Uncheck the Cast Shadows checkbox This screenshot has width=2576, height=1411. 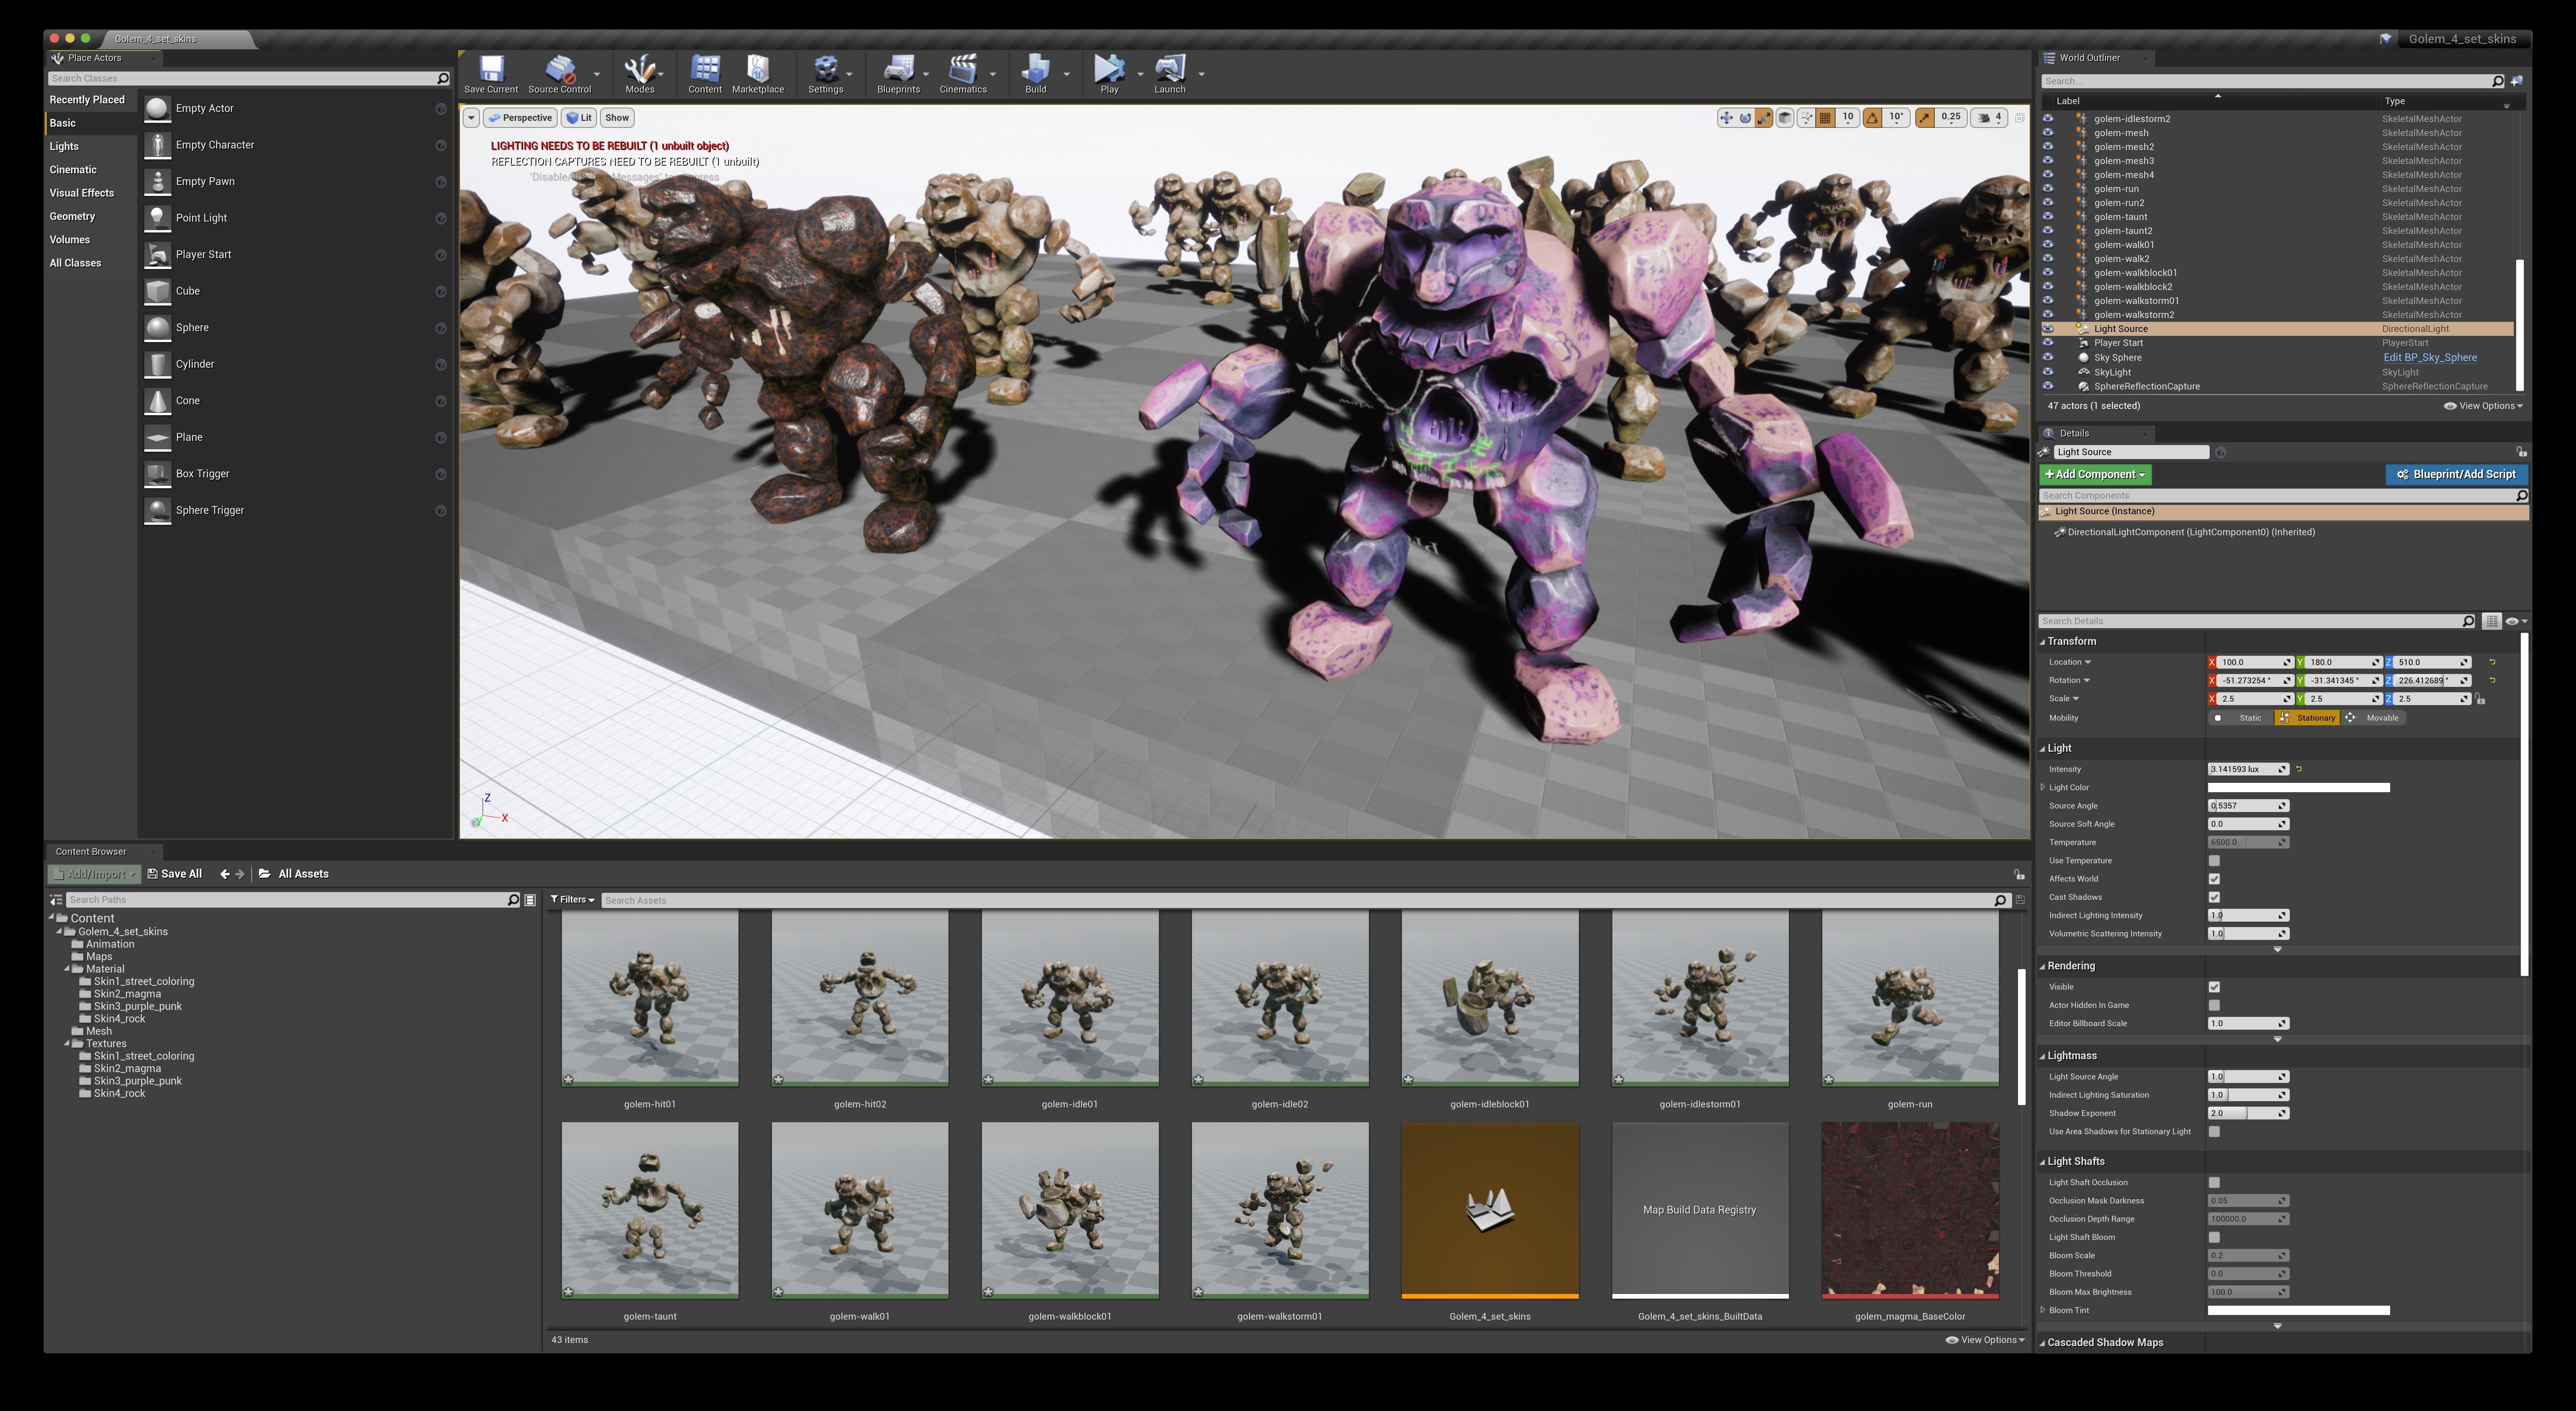point(2214,898)
